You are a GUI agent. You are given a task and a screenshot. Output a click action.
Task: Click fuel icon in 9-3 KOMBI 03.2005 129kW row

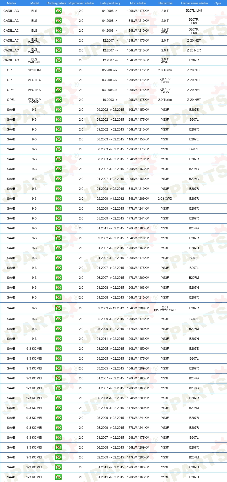tap(58, 358)
